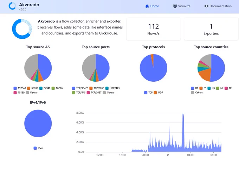Toggle the NL country legend swatch
The height and width of the screenshot is (176, 239).
click(x=218, y=88)
